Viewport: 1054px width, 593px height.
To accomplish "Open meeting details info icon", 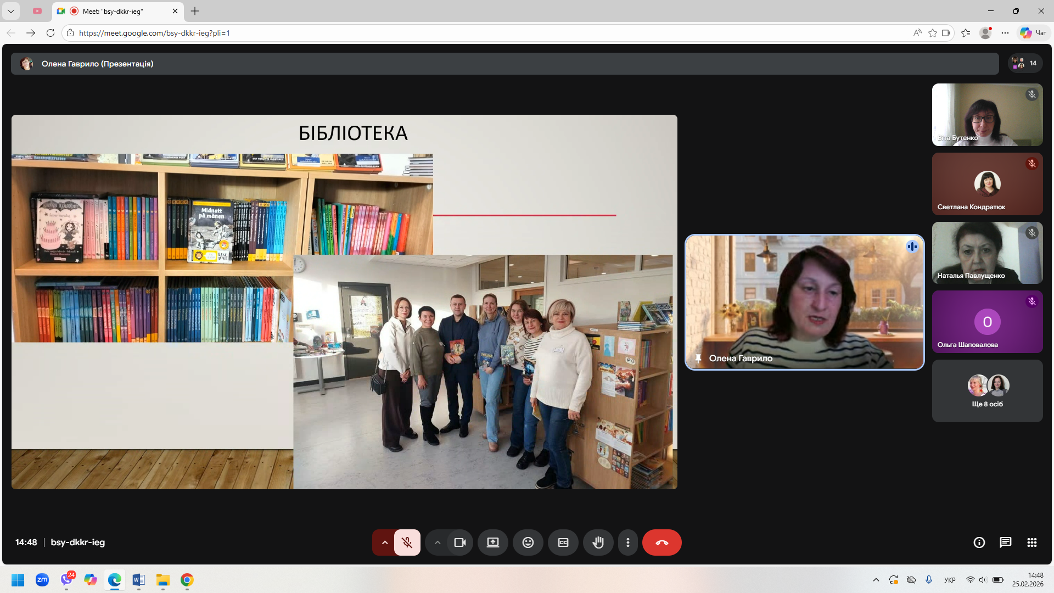I will click(x=979, y=542).
